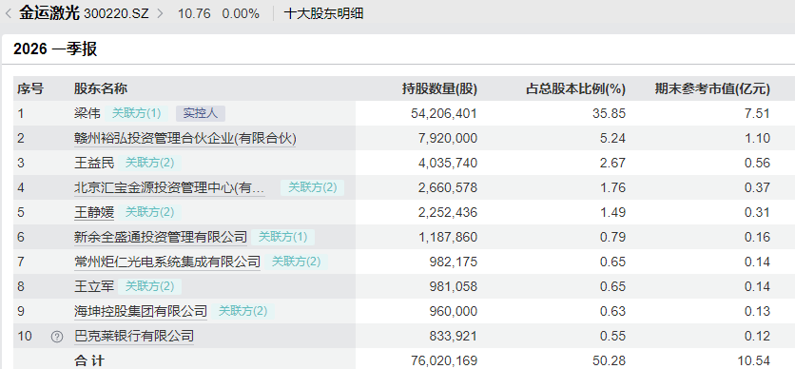Open 赣州裕弘投资管理合伙企业 shareholder link
The height and width of the screenshot is (369, 795).
point(185,138)
